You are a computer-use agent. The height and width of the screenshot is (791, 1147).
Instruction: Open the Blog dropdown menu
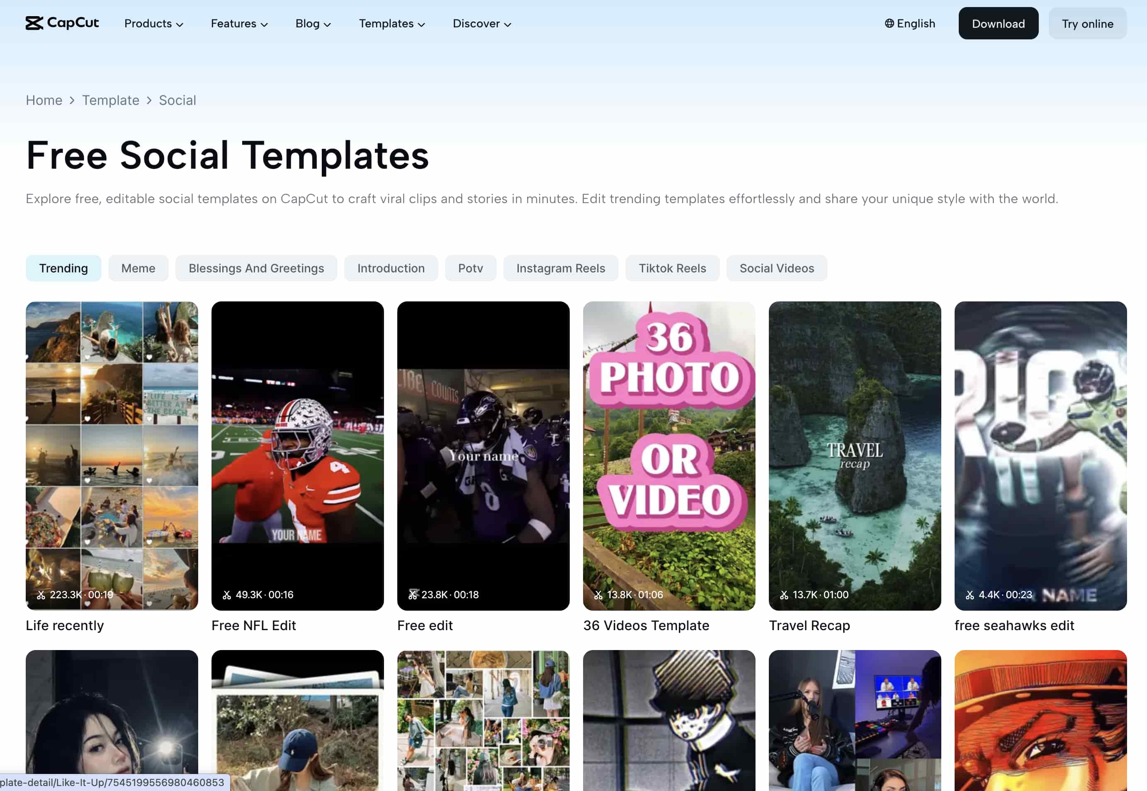click(313, 23)
